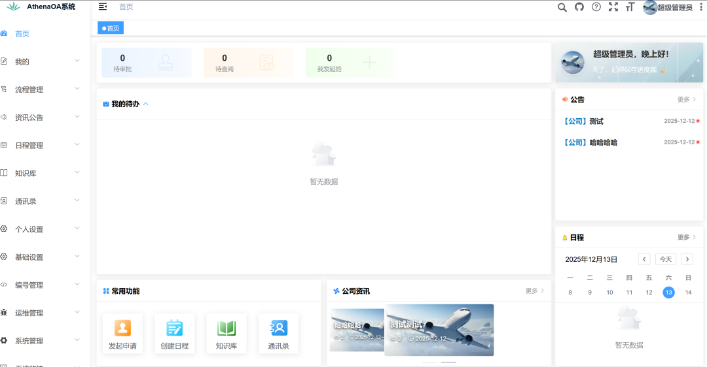This screenshot has width=707, height=367.
Task: Expand the 基础设置 menu chevron
Action: [77, 256]
